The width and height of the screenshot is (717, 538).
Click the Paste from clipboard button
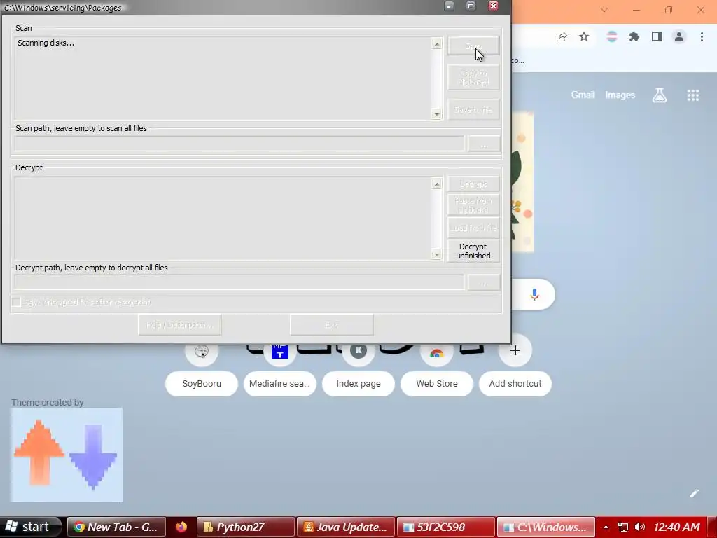[x=473, y=205]
